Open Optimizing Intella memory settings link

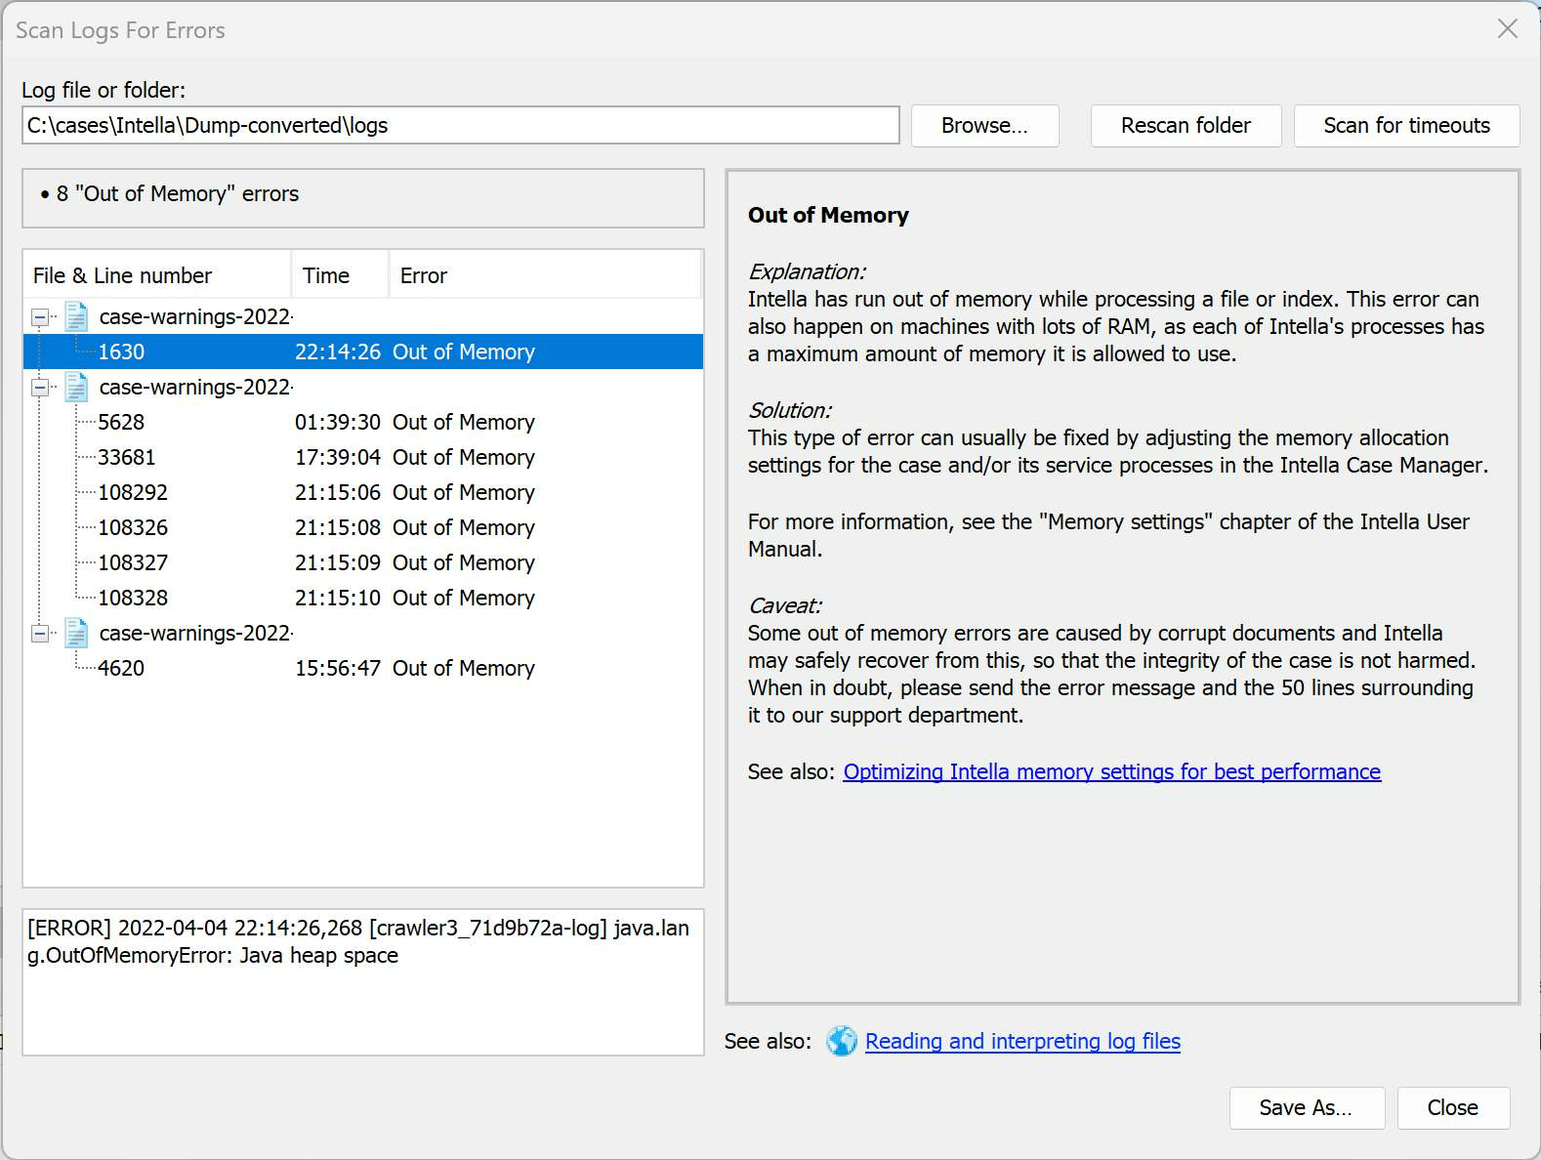coord(1111,771)
